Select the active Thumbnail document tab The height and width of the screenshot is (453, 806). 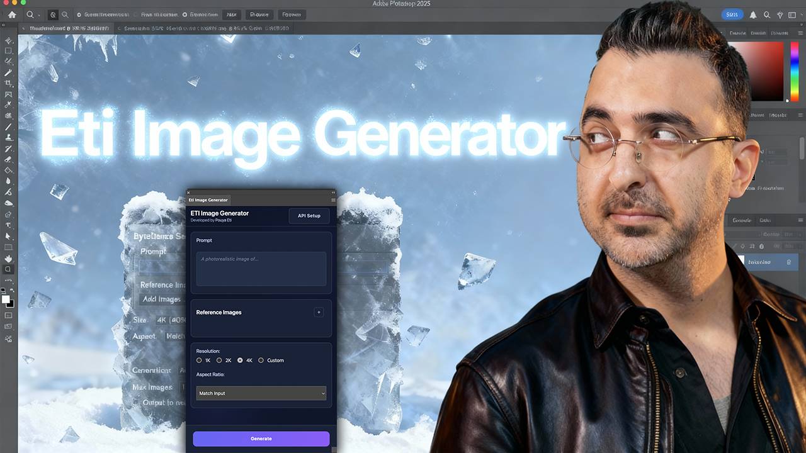(65, 28)
